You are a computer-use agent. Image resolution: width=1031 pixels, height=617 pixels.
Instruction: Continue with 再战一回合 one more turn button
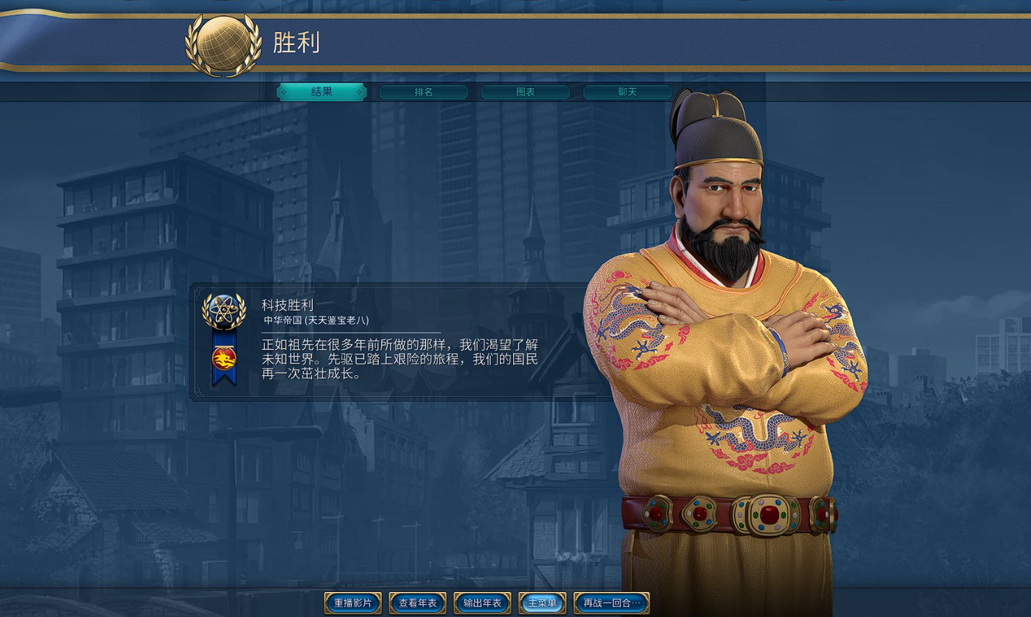pyautogui.click(x=612, y=603)
